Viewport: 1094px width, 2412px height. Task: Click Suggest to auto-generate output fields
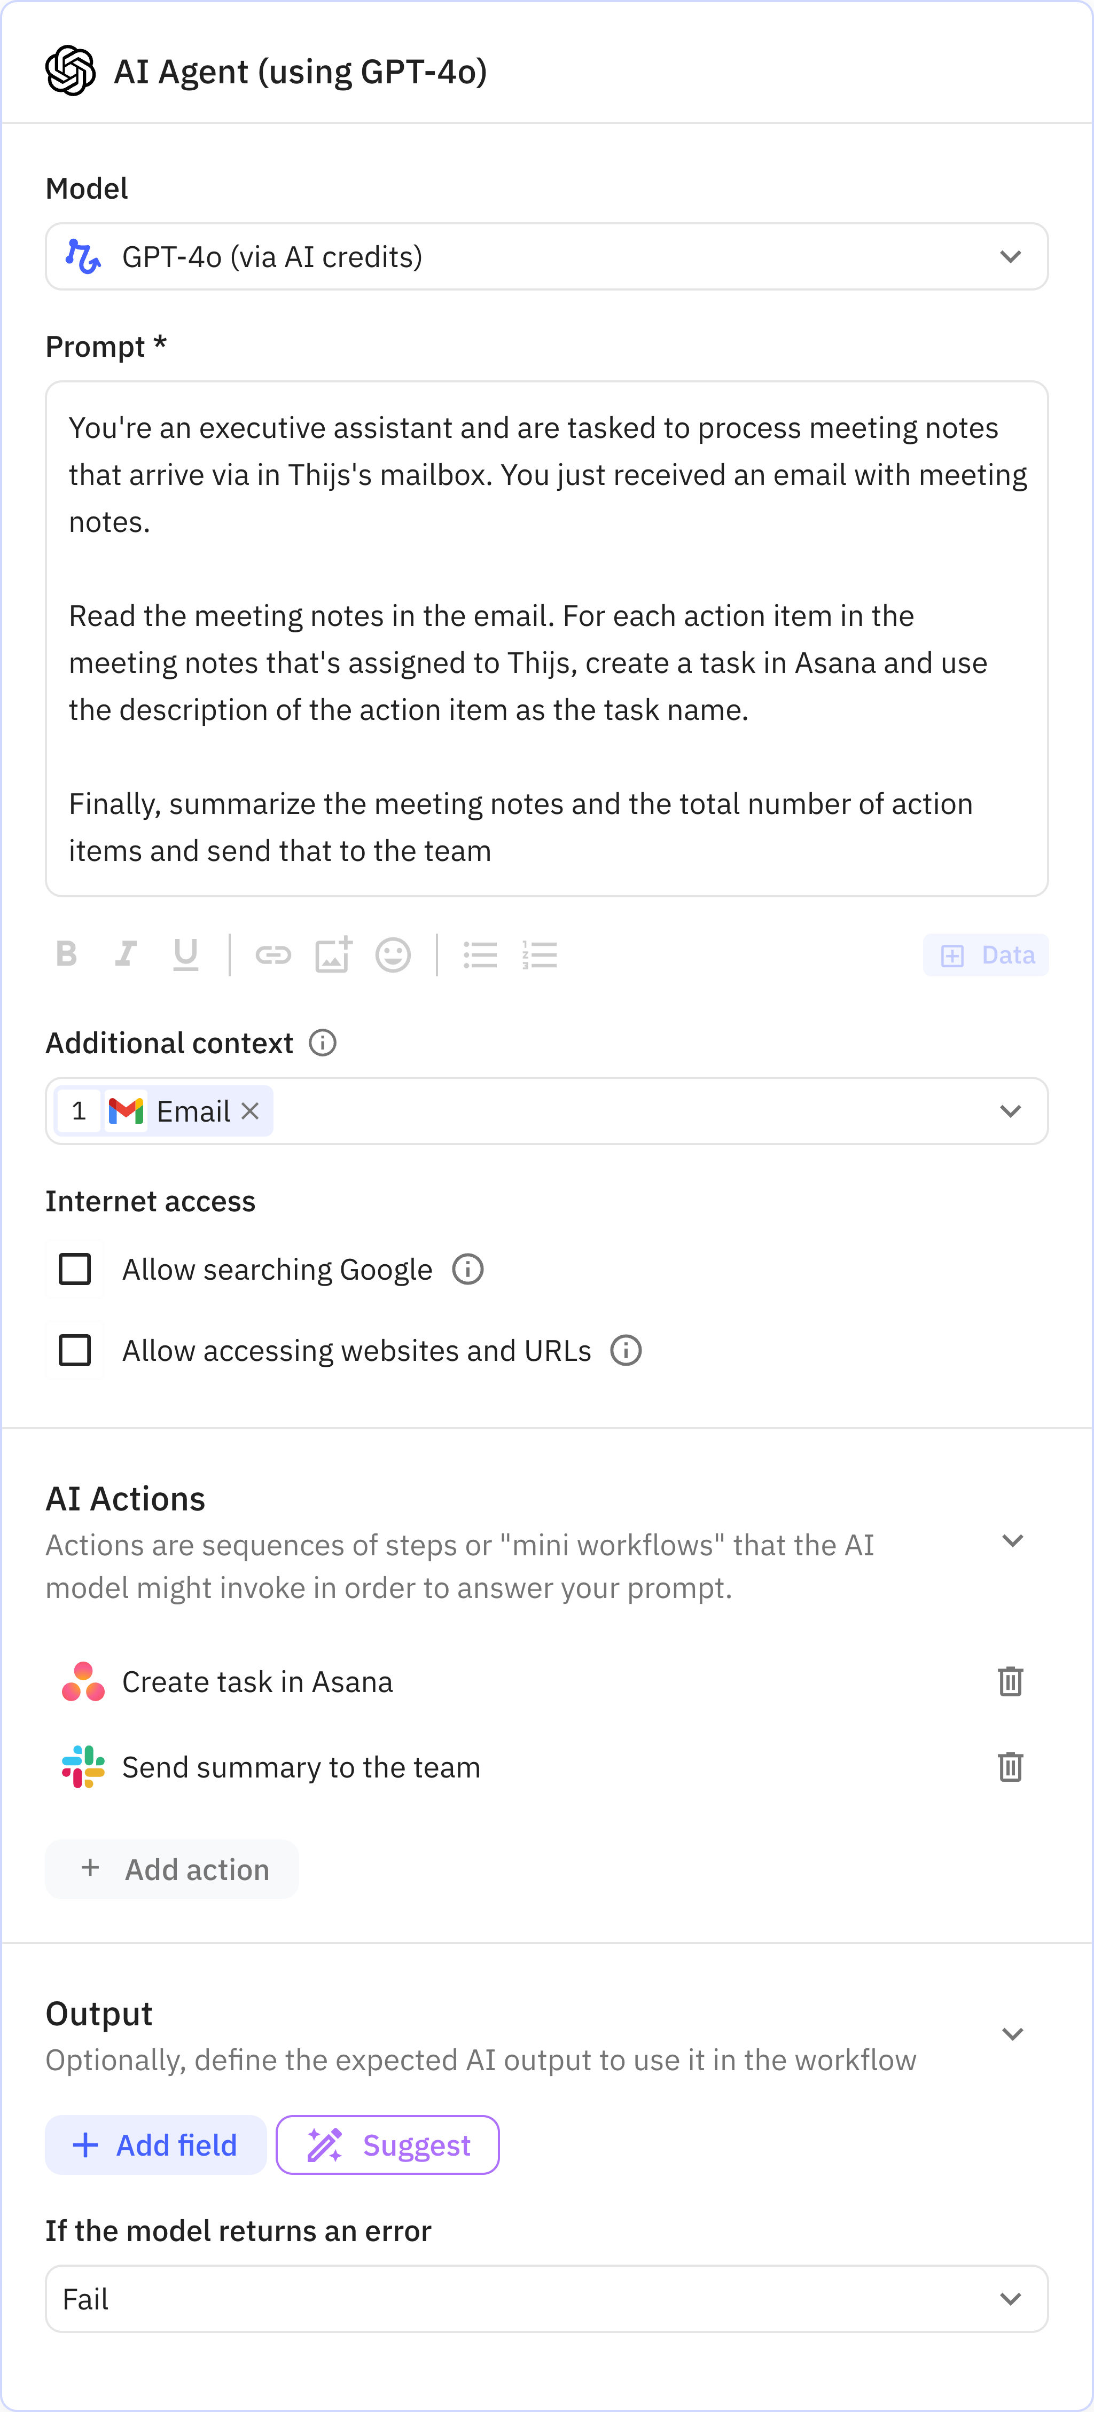coord(387,2145)
